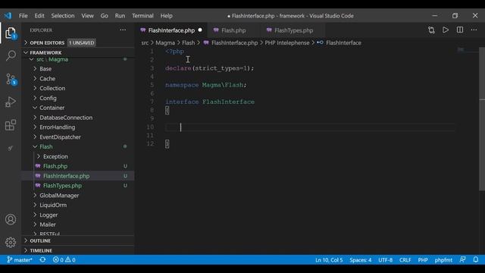Image resolution: width=485 pixels, height=273 pixels.
Task: Open the Manage gear icon
Action: (11, 242)
